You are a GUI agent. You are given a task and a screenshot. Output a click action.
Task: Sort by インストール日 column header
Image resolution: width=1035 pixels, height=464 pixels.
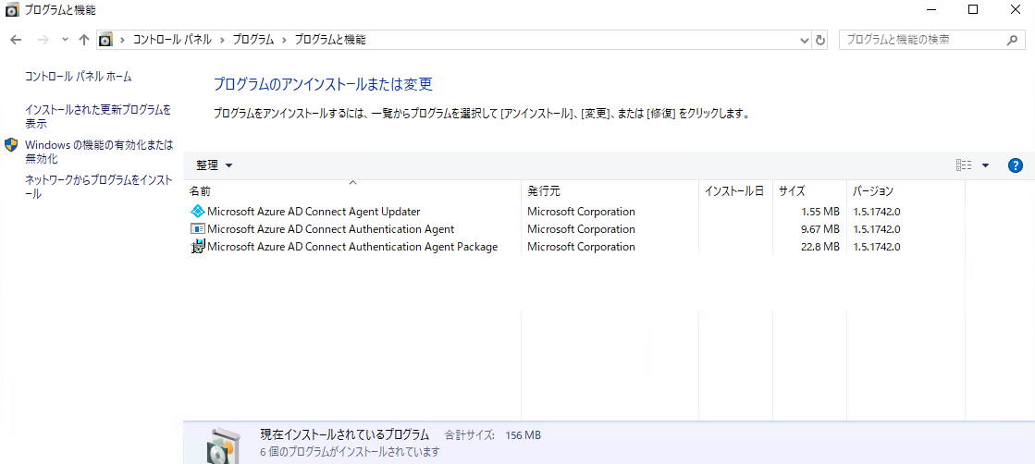(x=735, y=191)
